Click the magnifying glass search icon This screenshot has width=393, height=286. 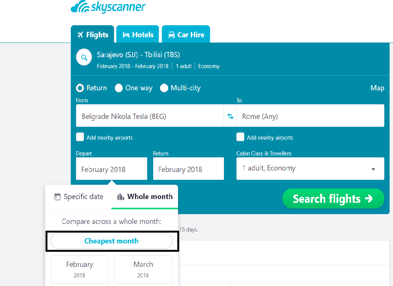84,57
